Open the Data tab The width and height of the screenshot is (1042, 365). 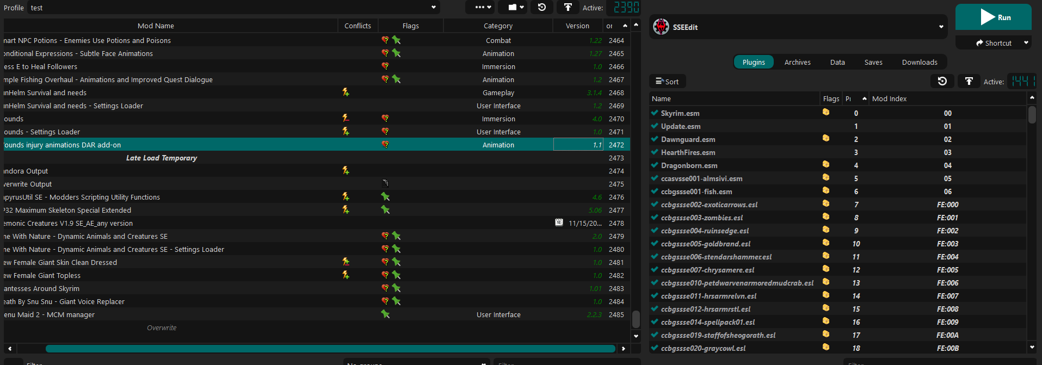point(837,62)
